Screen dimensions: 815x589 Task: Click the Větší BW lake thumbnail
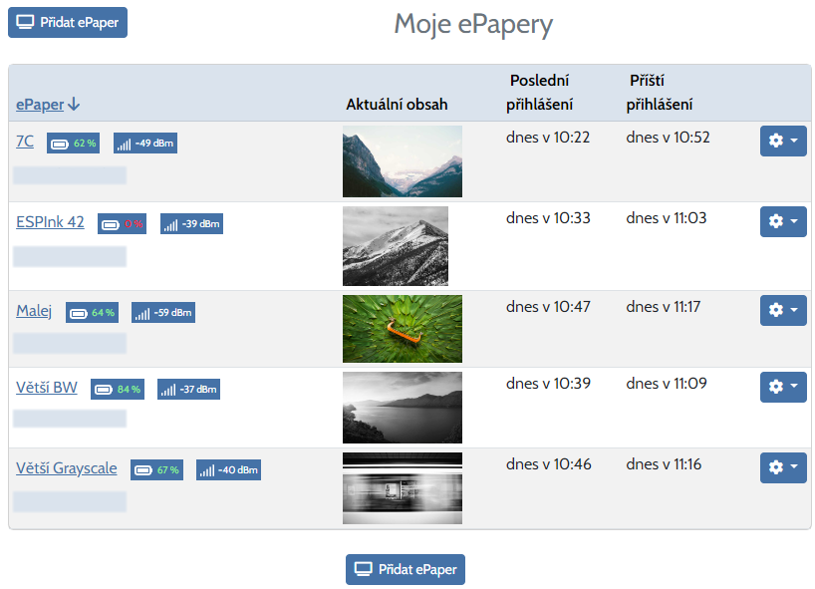point(403,408)
